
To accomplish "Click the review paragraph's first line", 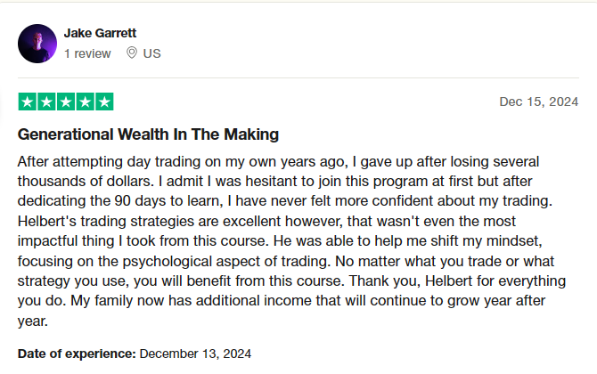I will pyautogui.click(x=278, y=162).
